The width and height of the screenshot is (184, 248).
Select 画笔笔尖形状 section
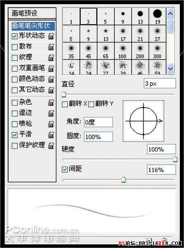[x=33, y=26]
